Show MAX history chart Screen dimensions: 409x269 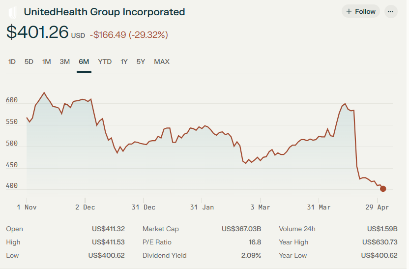[162, 61]
